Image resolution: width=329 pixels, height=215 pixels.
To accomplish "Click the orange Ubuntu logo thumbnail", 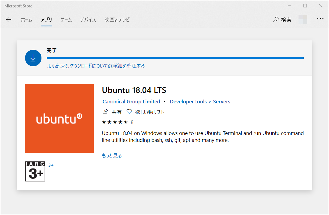I will (x=59, y=118).
